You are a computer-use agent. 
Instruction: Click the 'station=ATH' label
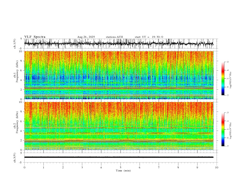tap(114, 37)
